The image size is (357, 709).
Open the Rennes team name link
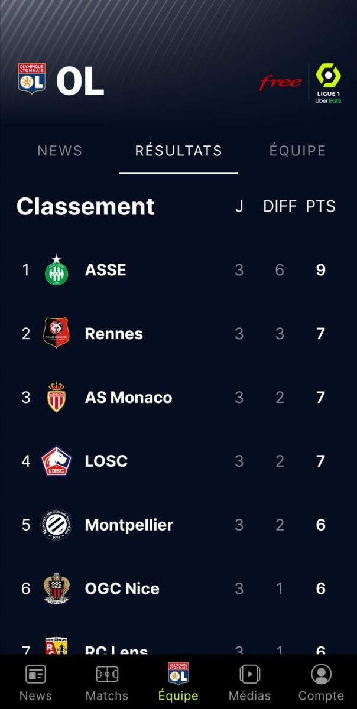(x=114, y=334)
